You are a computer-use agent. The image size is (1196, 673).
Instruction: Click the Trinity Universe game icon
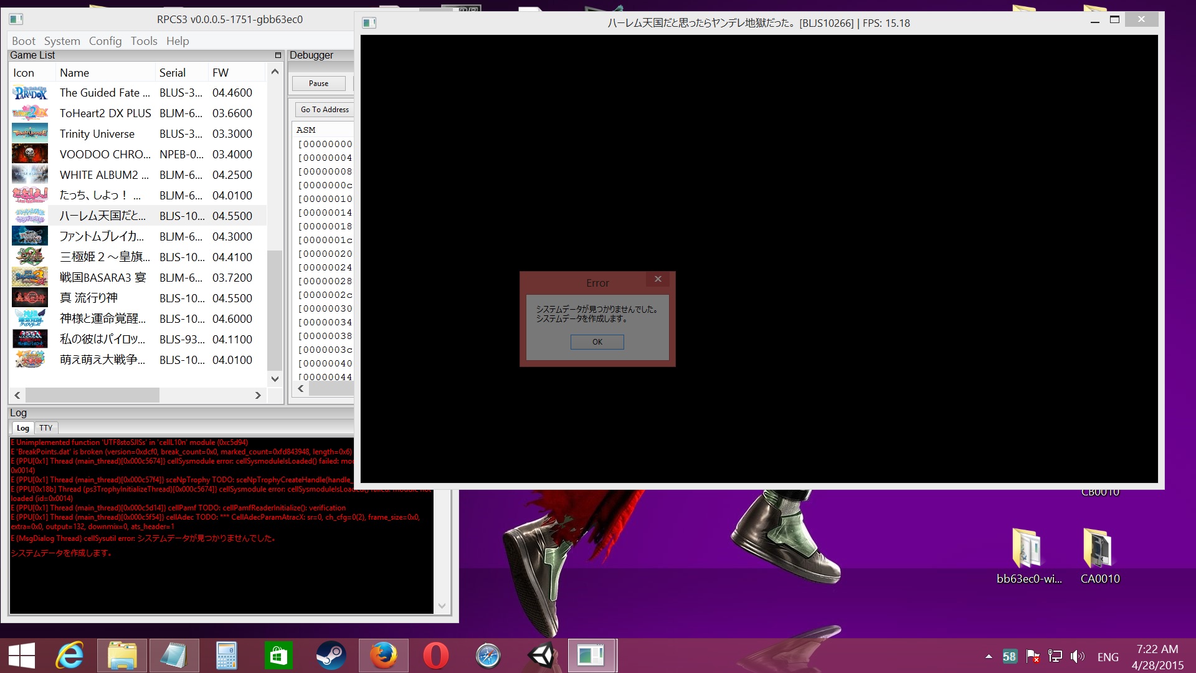30,133
